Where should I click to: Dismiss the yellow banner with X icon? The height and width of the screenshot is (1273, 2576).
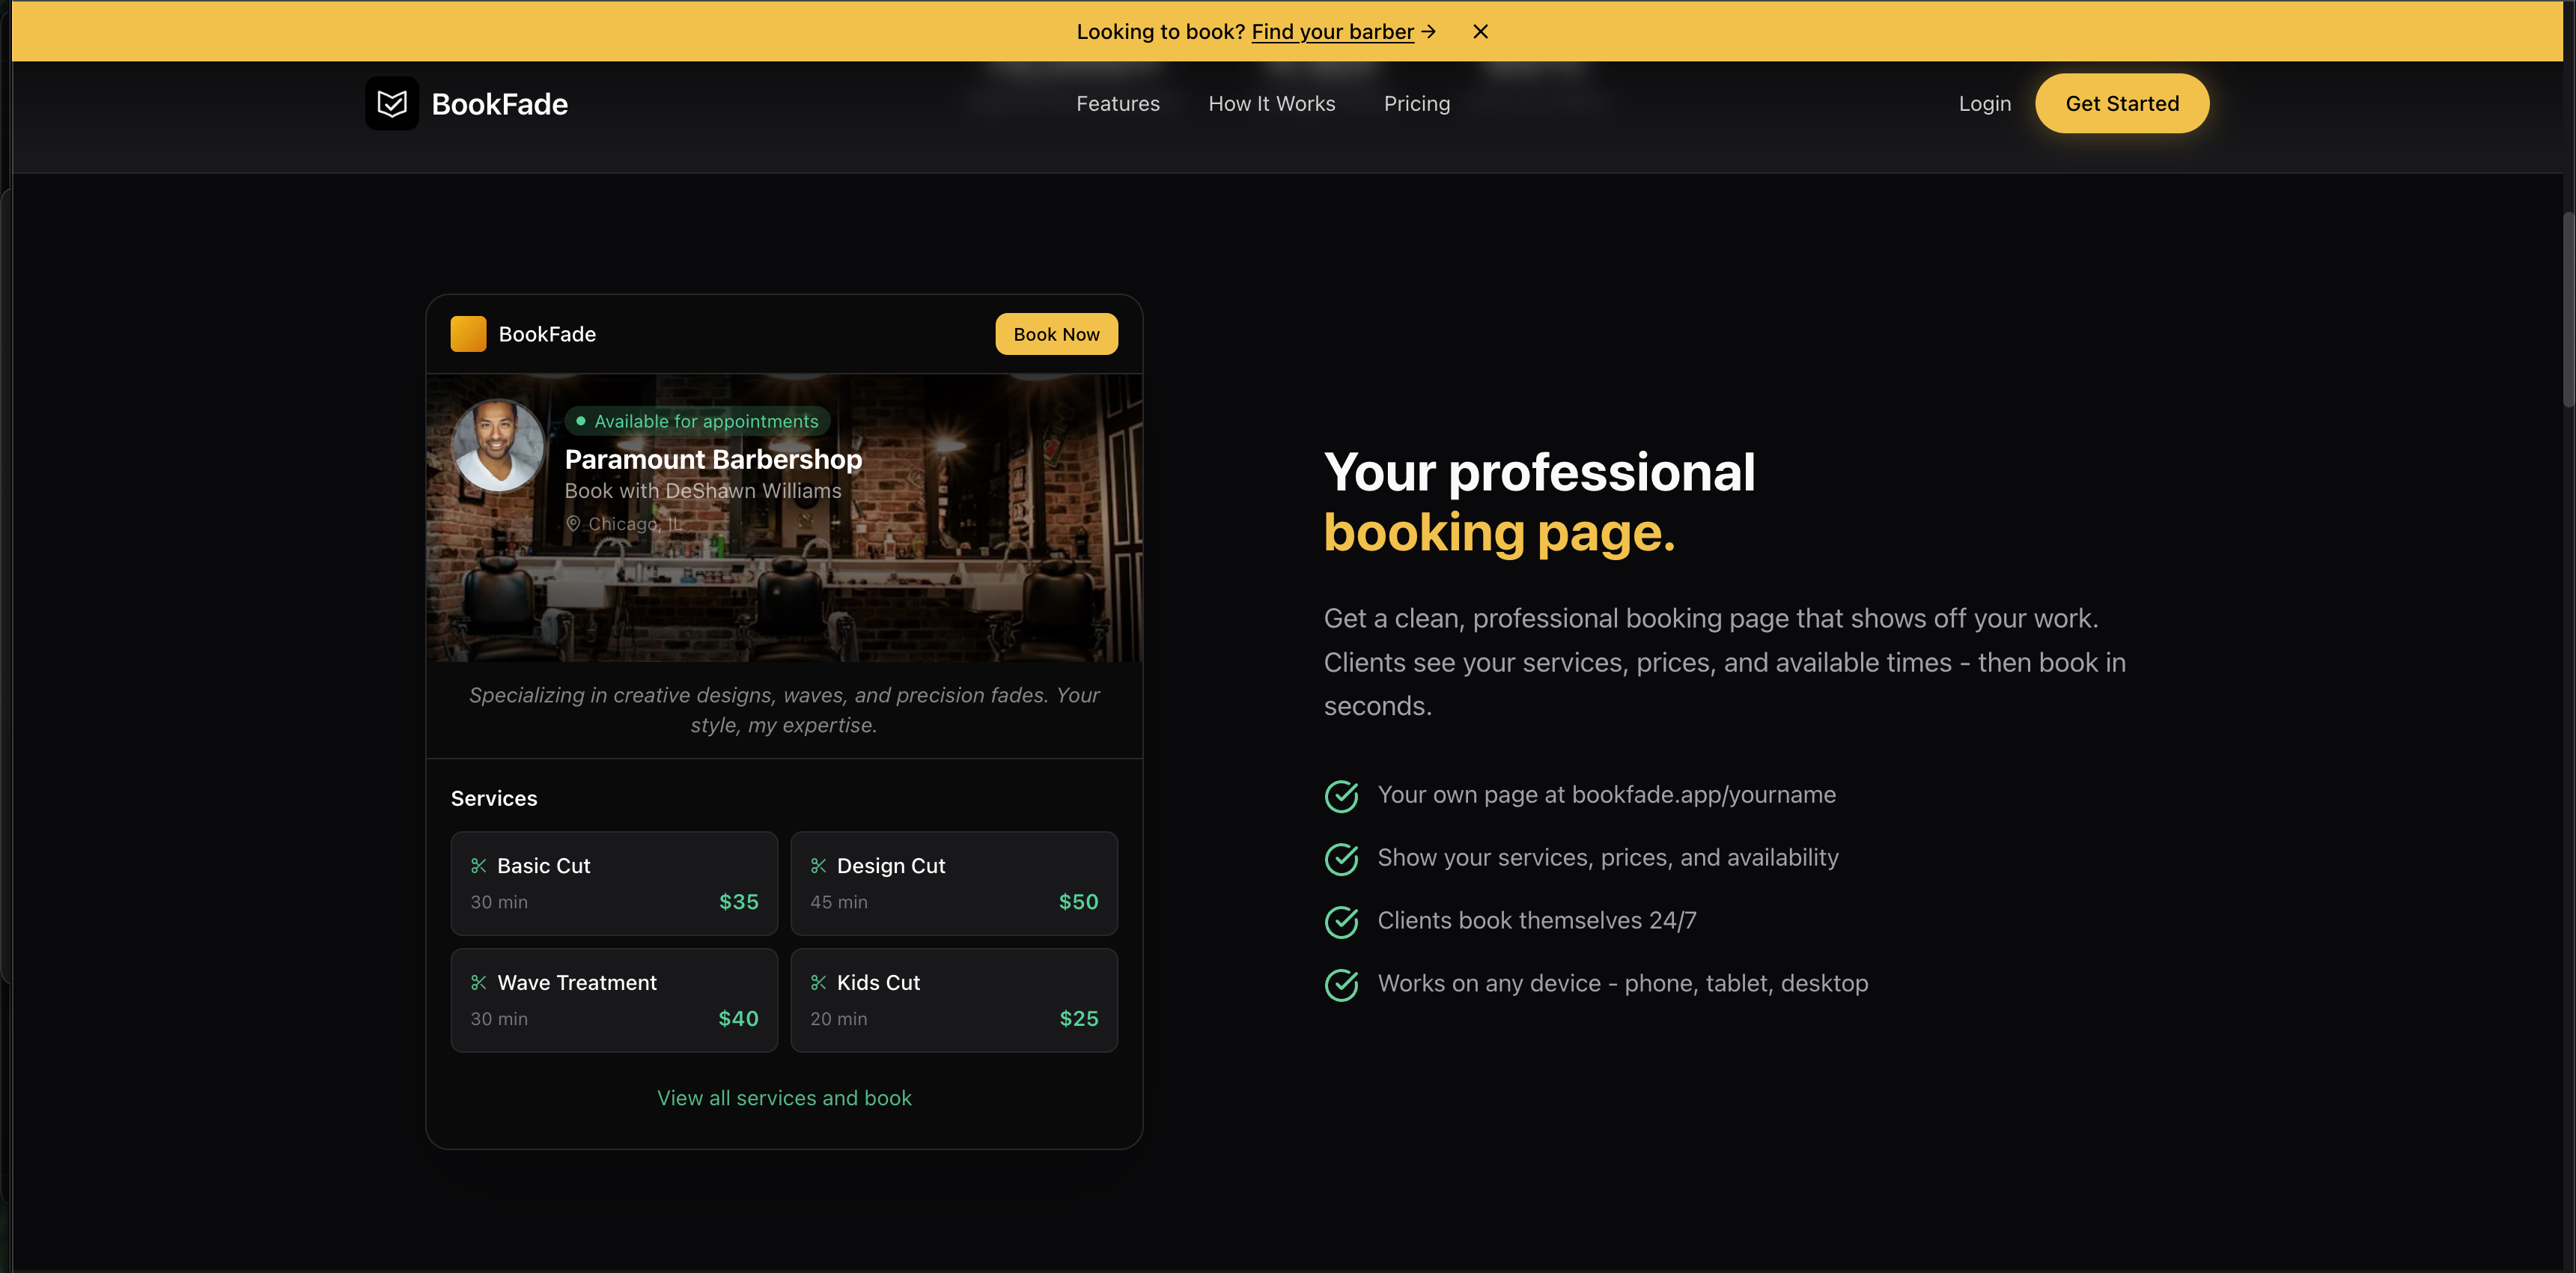coord(1481,32)
